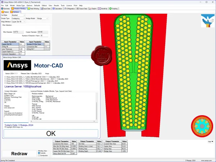Click the Number of Strands in Hand field
Viewport: 216px width, 162px height.
point(44,36)
